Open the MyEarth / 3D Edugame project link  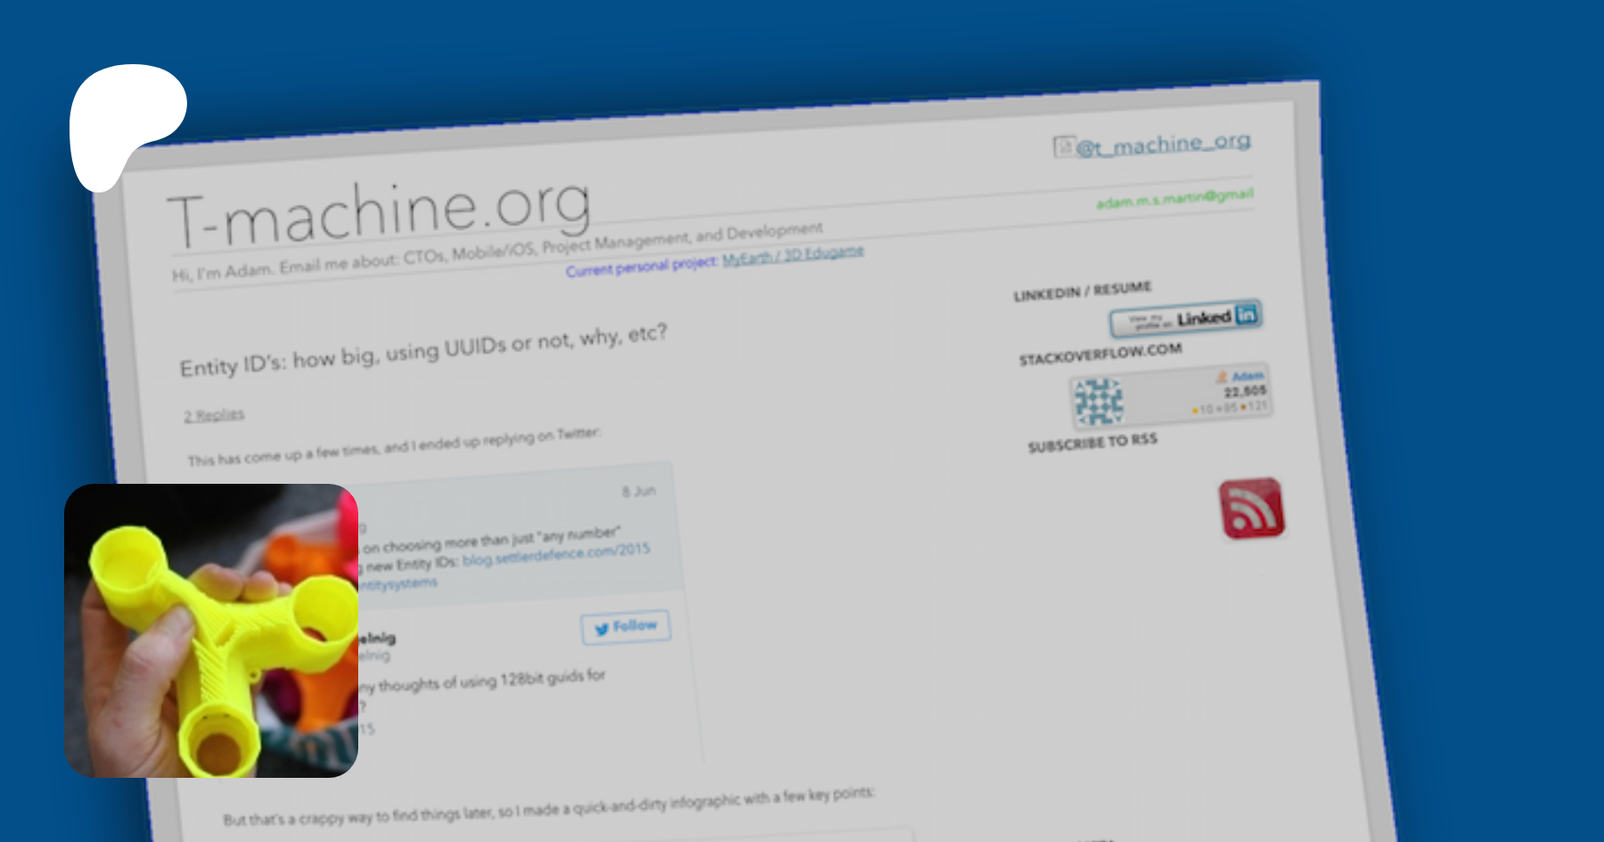pos(792,255)
